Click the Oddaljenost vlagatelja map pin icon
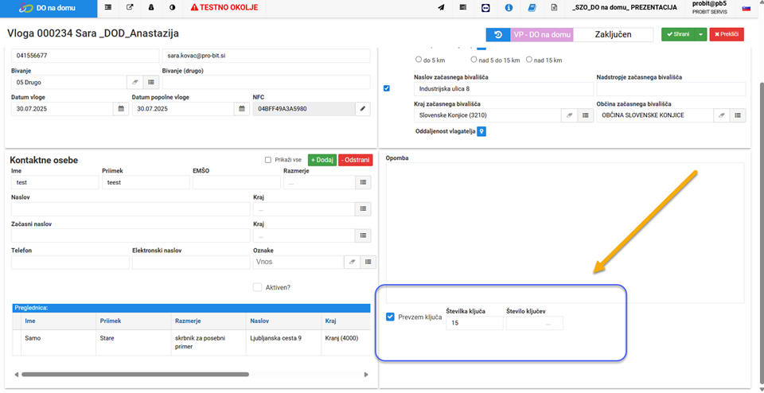 481,131
